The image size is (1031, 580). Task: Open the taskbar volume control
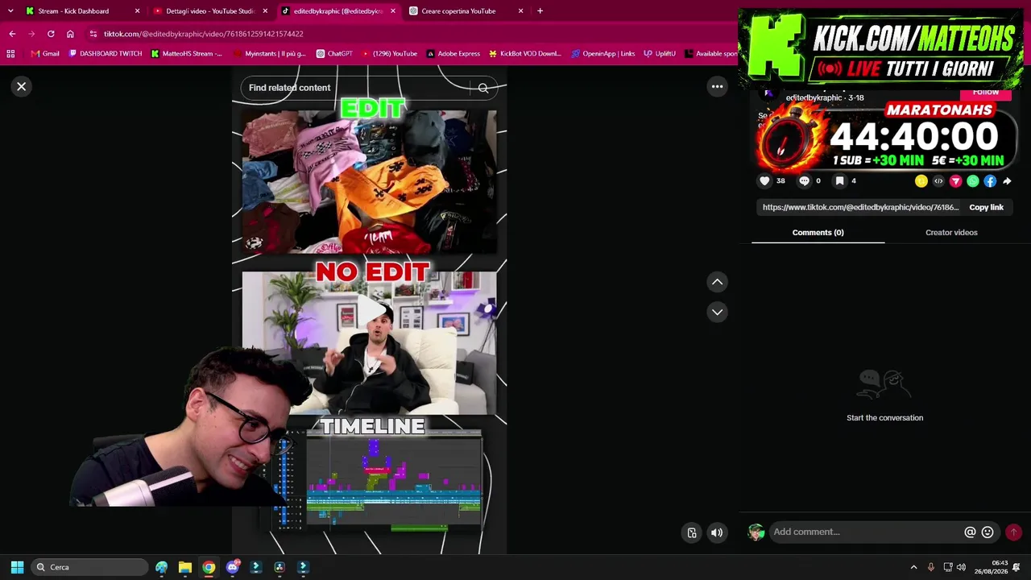pos(961,567)
